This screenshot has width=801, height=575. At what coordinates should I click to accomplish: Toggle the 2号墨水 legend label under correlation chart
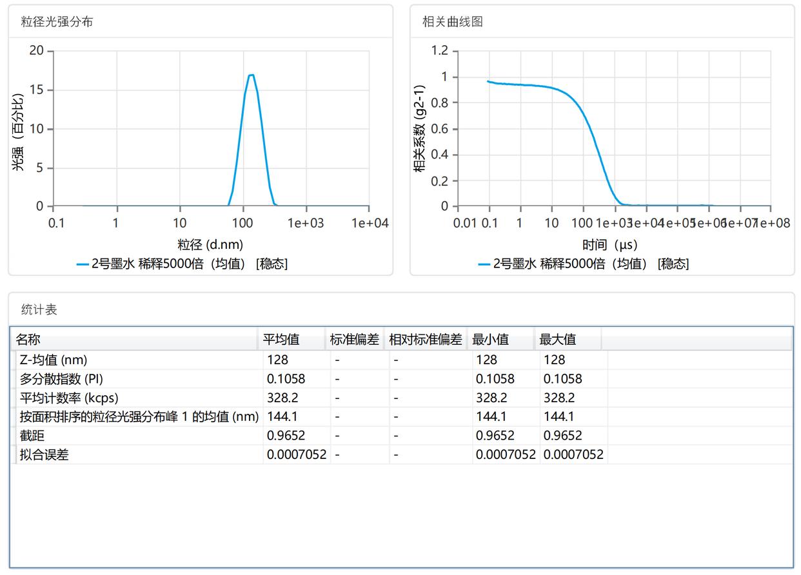[591, 264]
